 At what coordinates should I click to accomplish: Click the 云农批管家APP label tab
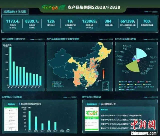92,104
